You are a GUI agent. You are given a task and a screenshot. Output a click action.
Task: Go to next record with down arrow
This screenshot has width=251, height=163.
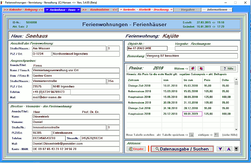pyautogui.click(x=220, y=149)
